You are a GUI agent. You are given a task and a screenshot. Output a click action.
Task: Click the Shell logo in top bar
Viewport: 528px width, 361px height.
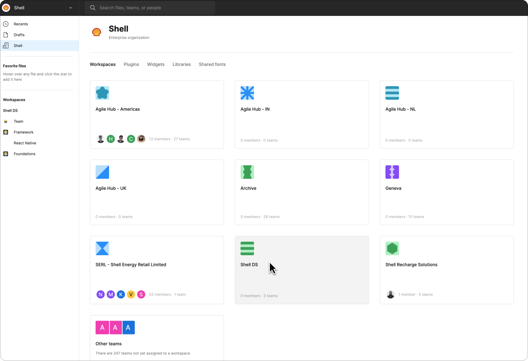(6, 8)
